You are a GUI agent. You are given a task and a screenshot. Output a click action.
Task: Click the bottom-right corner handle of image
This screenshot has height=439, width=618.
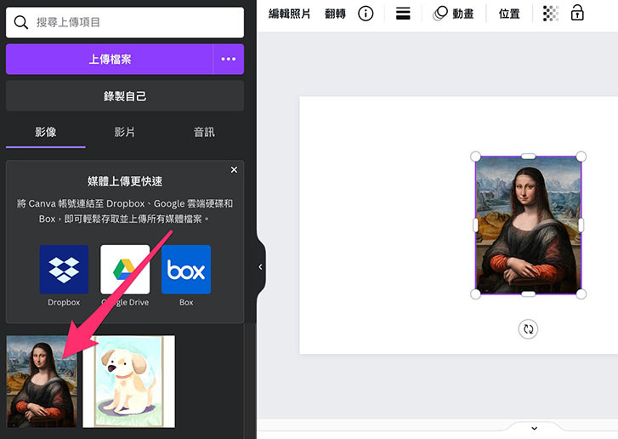click(x=581, y=294)
